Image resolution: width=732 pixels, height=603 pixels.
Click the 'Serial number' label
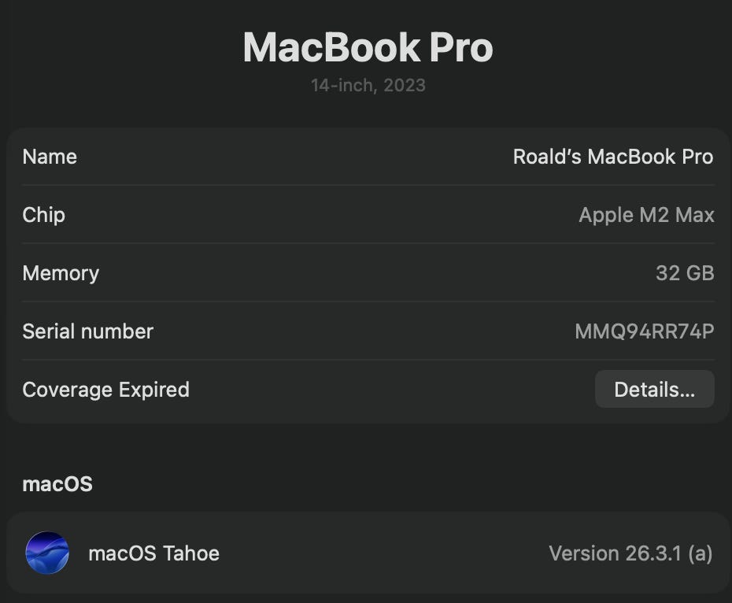pyautogui.click(x=88, y=331)
